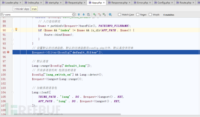Switch to the Request.php tab
This screenshot has height=117, width=200.
[x=75, y=3]
